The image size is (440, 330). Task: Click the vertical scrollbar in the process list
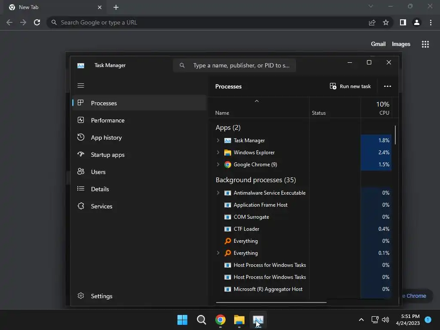click(x=395, y=135)
